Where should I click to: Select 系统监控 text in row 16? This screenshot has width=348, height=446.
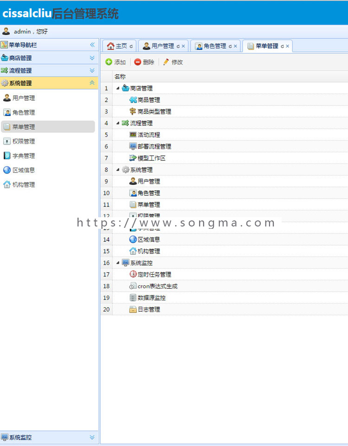142,263
